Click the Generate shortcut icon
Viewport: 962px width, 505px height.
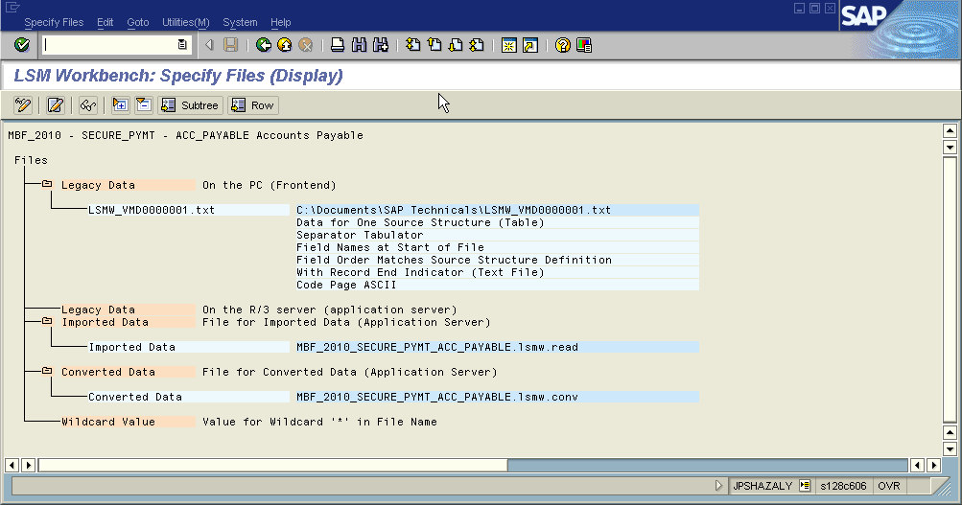pos(530,45)
